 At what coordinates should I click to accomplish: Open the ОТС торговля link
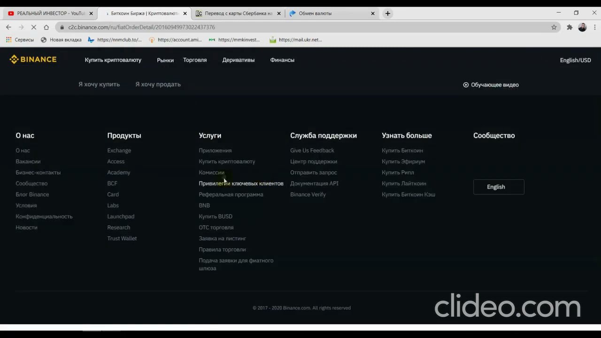click(x=216, y=227)
